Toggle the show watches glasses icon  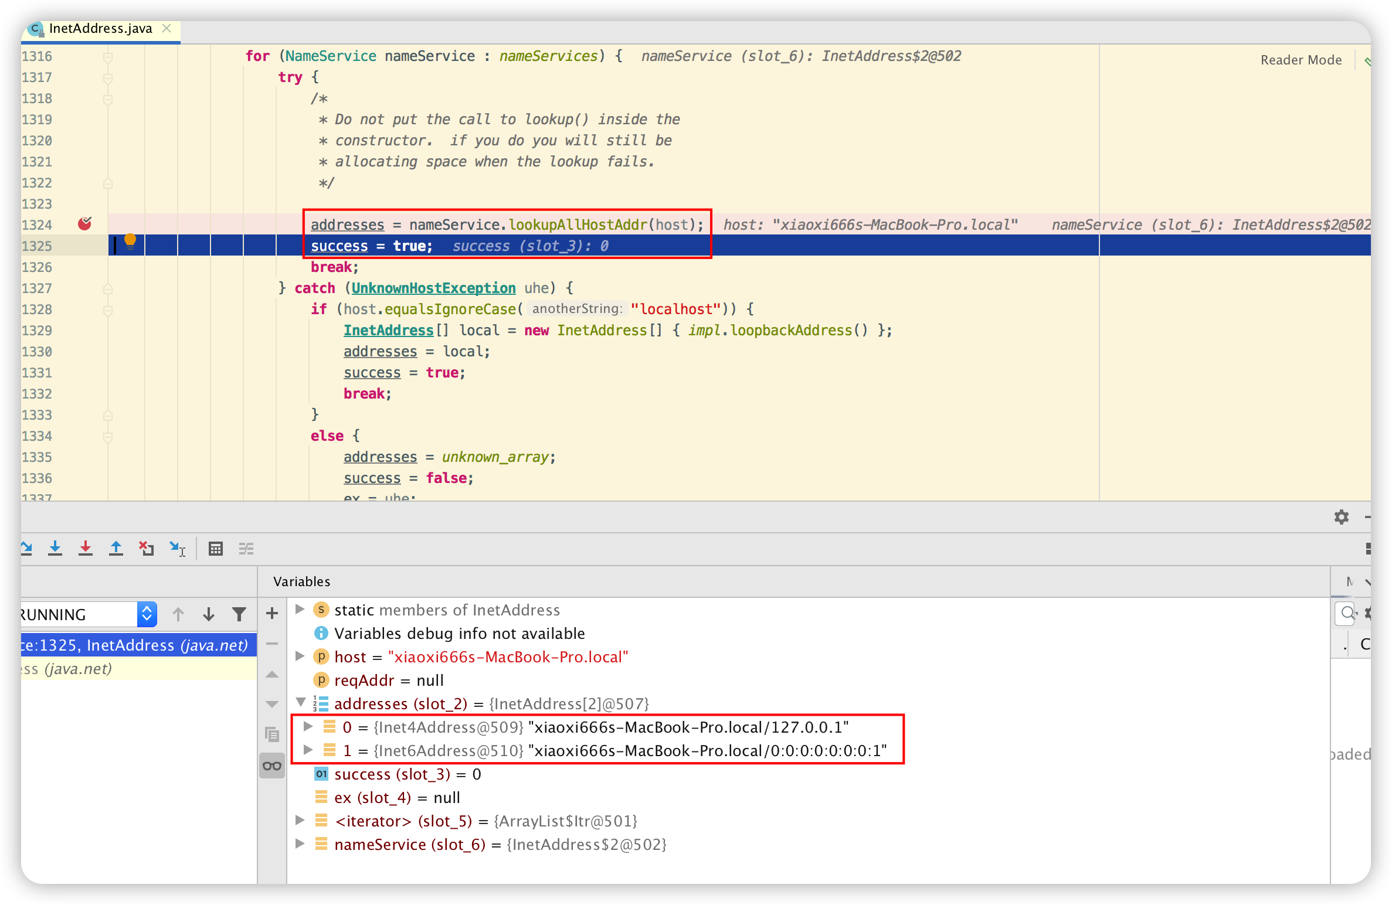tap(272, 765)
